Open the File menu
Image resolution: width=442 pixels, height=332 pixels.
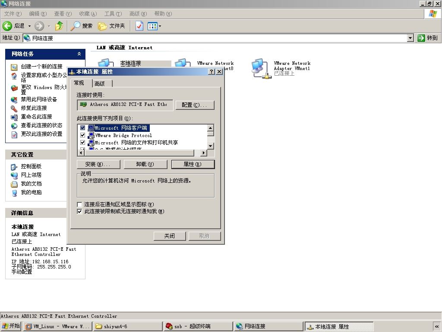[13, 13]
